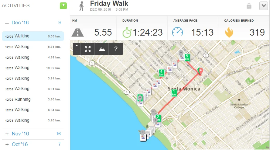Viewport: 270px width, 150px height.
Task: Select the 12/01 Walking 3.20 km entry
Action: (33, 120)
